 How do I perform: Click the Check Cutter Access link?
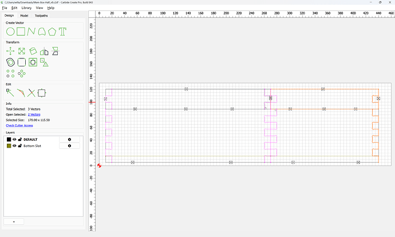point(19,125)
